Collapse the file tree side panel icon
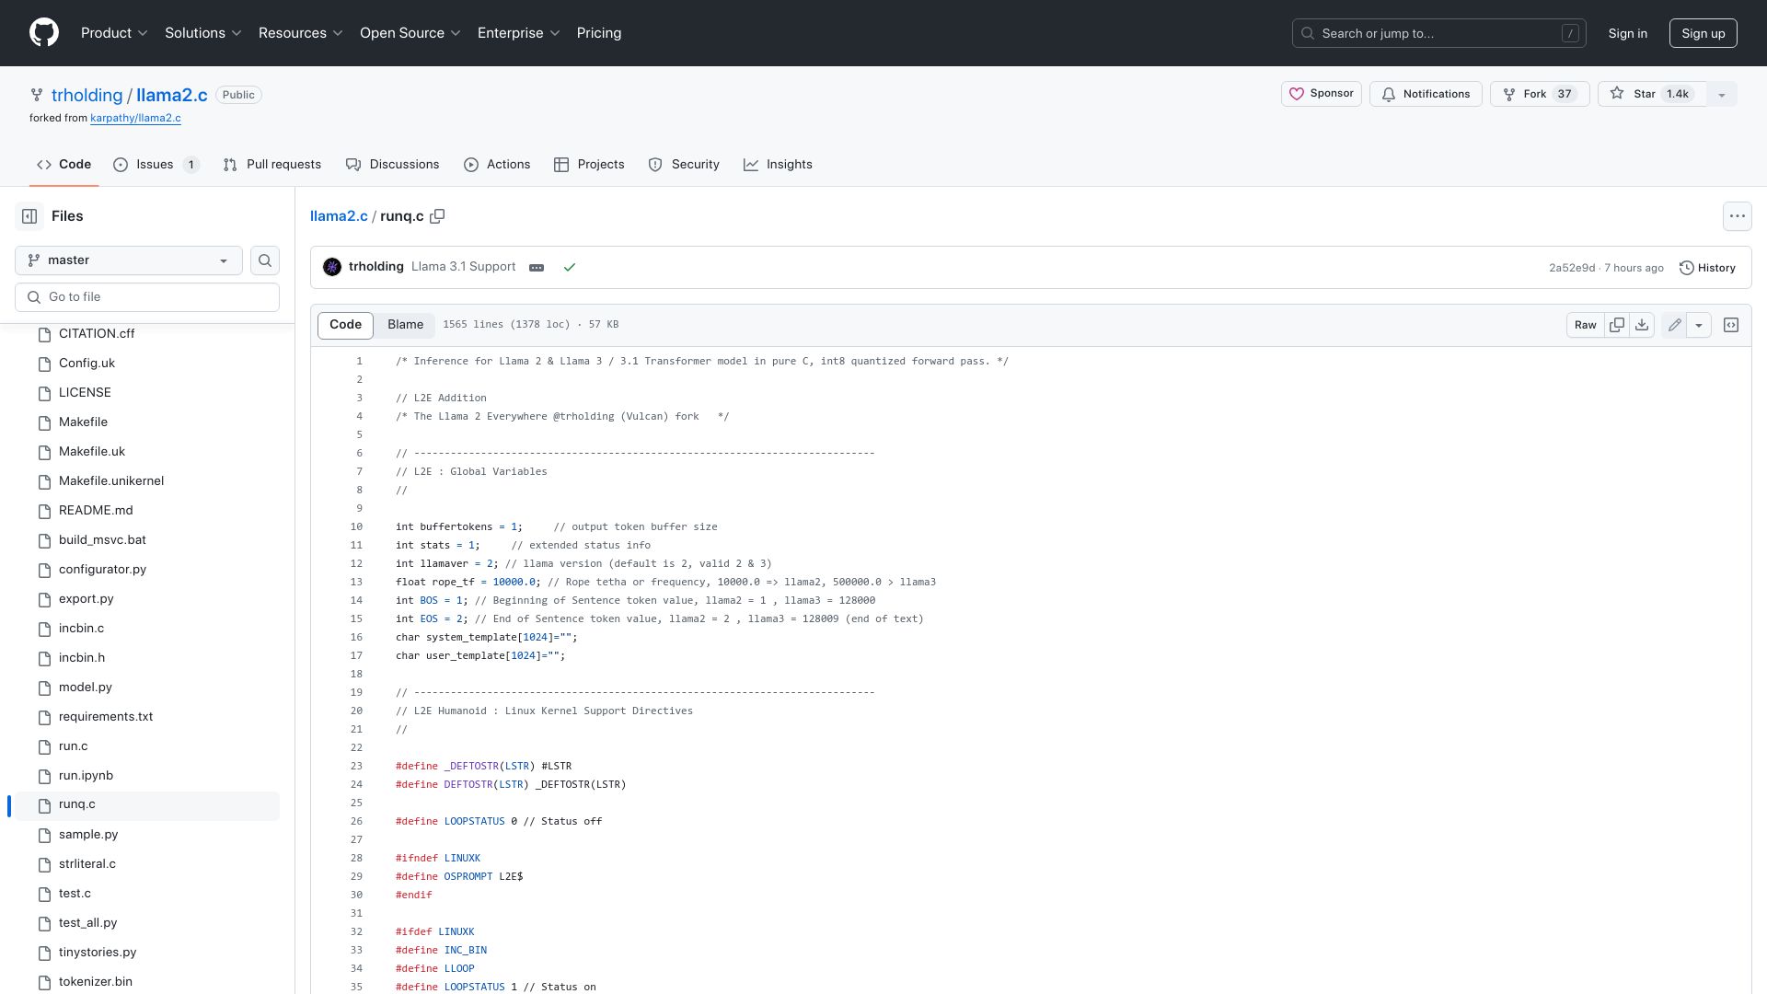This screenshot has width=1767, height=994. click(29, 216)
